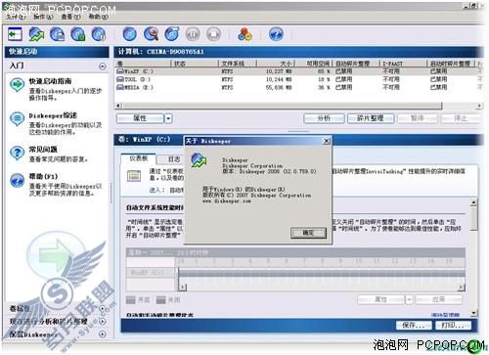
Task: Switch to the 仪表板 tab
Action: 139,158
